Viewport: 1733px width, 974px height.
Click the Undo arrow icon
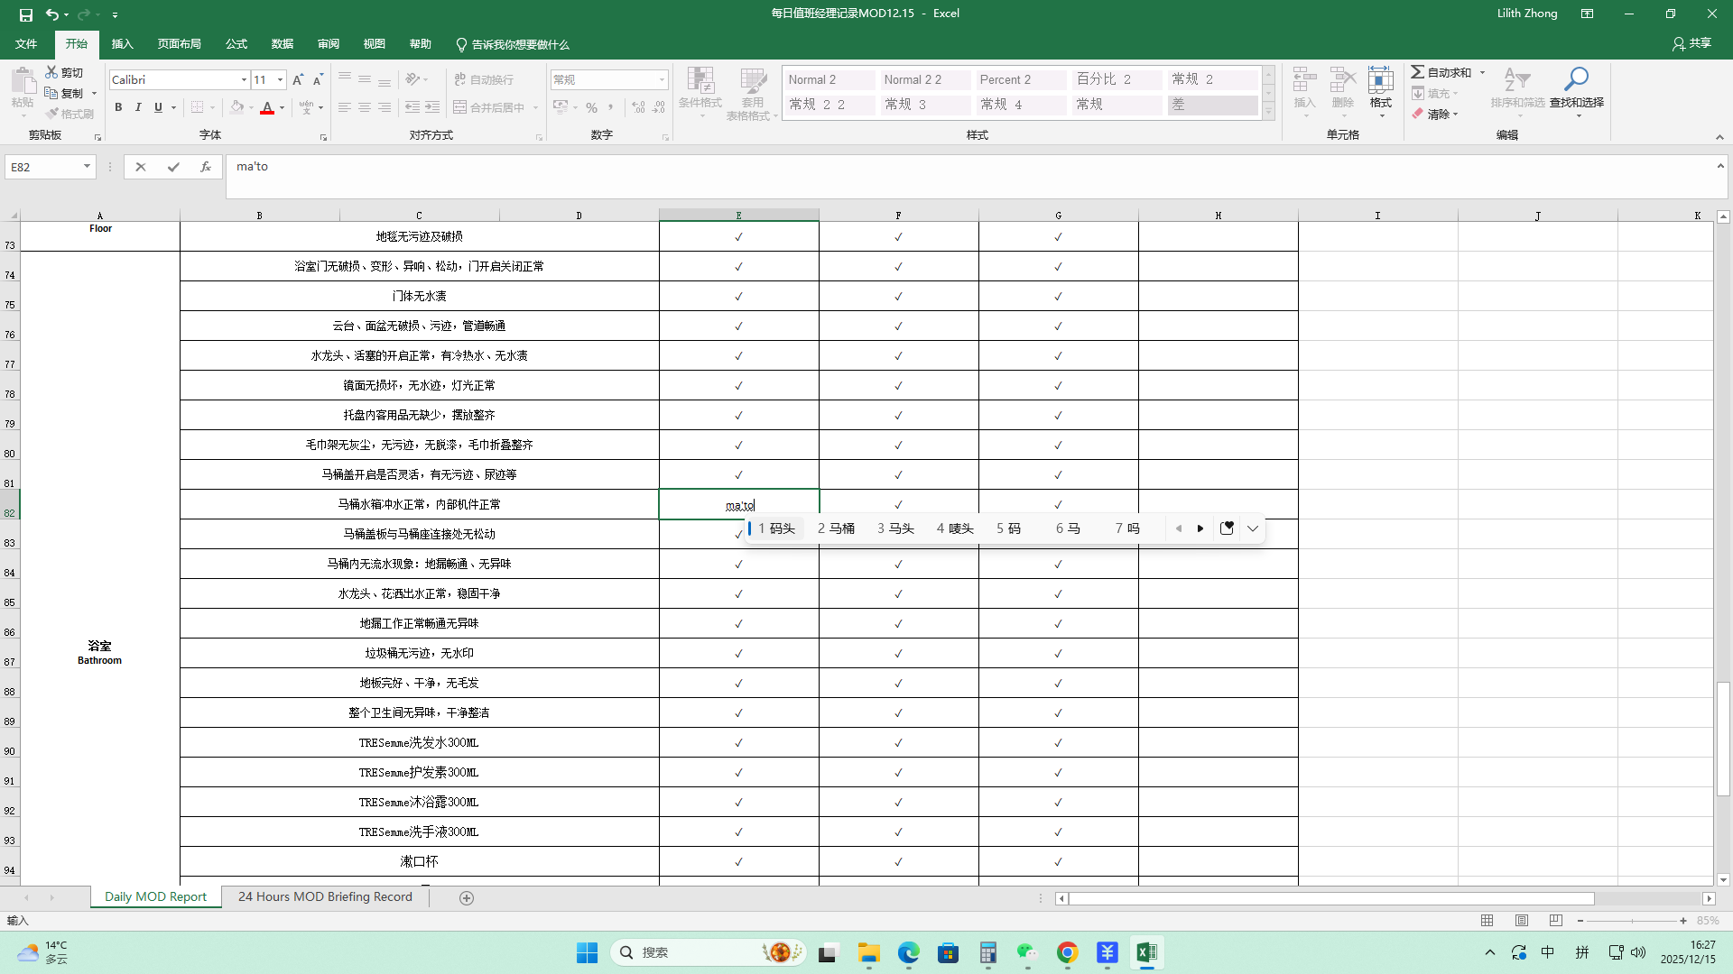[52, 14]
